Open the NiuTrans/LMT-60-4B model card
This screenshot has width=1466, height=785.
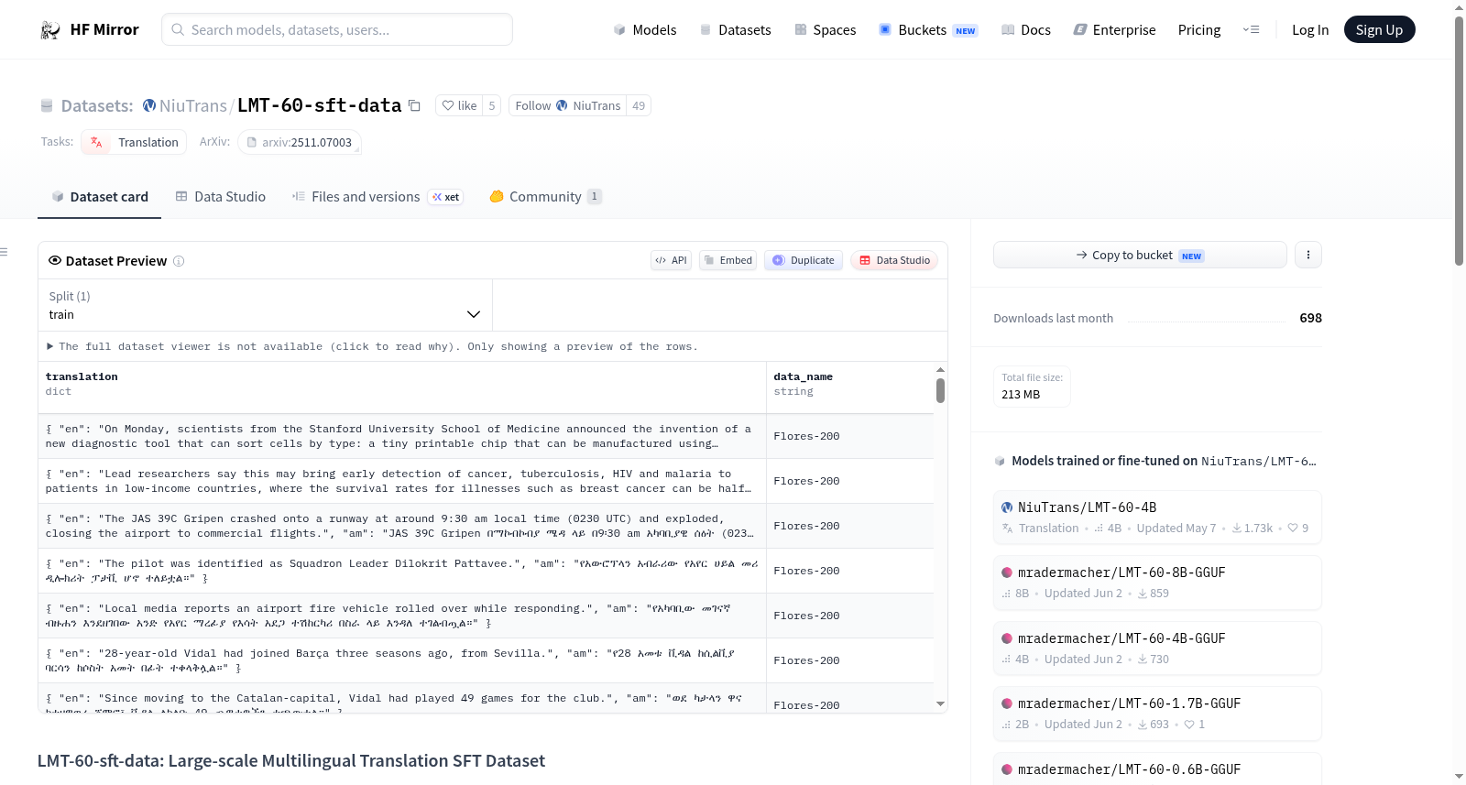1157,517
